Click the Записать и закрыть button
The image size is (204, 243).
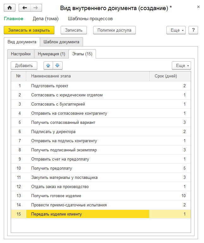29,30
